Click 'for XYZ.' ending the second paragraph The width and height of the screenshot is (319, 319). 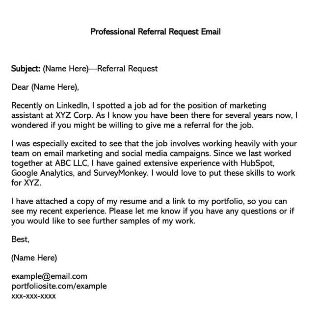pos(26,183)
